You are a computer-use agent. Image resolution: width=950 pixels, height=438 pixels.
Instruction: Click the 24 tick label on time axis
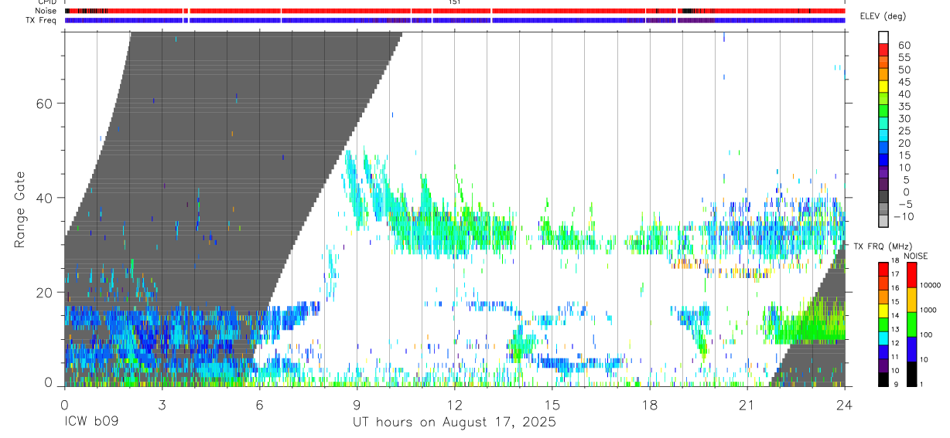coord(845,406)
